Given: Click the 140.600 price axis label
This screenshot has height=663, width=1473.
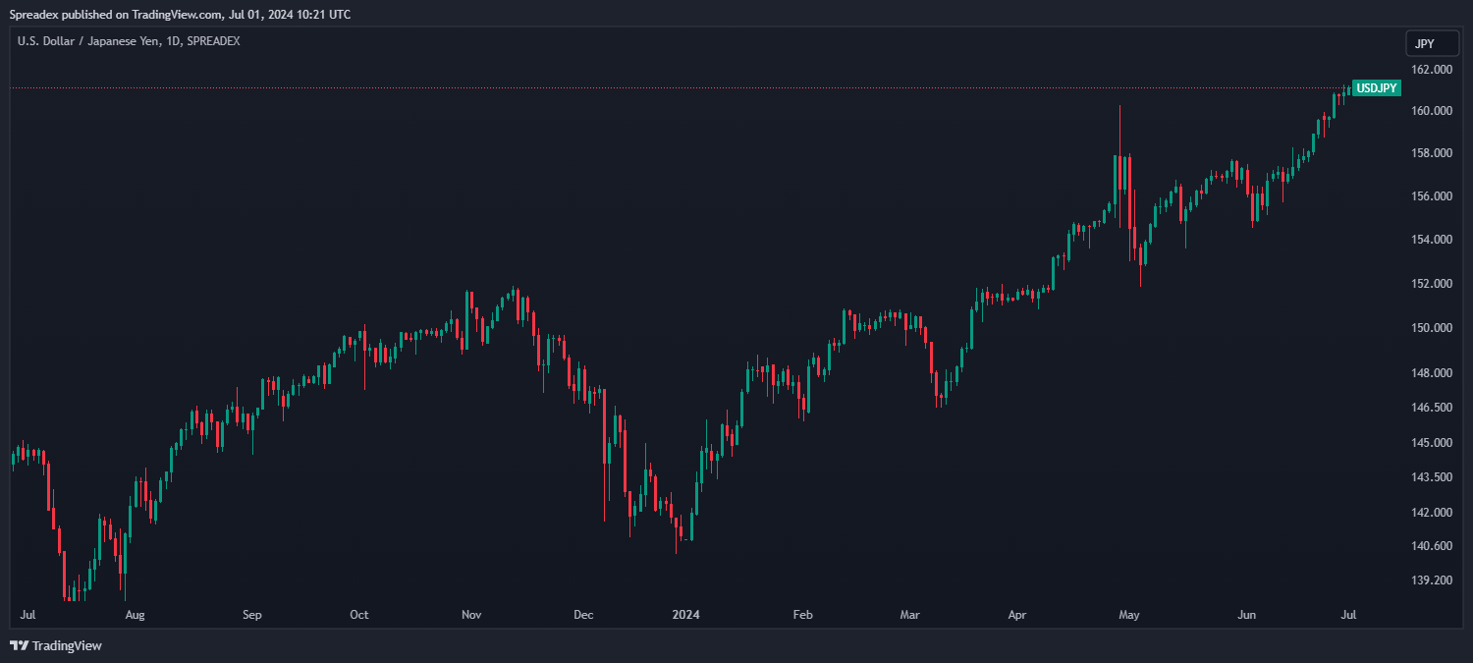Looking at the screenshot, I should 1432,546.
